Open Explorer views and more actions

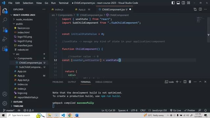pyautogui.click(x=44, y=10)
